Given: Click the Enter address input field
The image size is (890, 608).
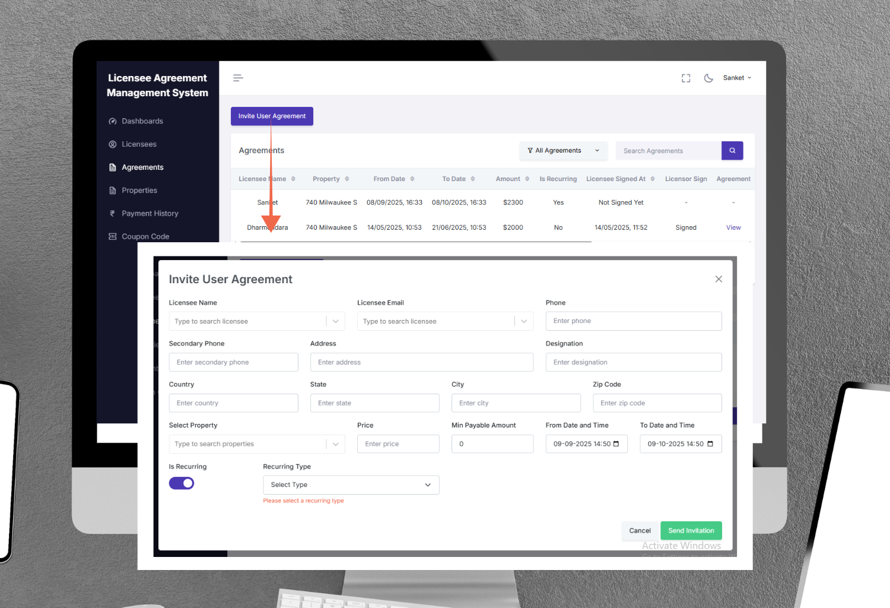Looking at the screenshot, I should pyautogui.click(x=421, y=362).
